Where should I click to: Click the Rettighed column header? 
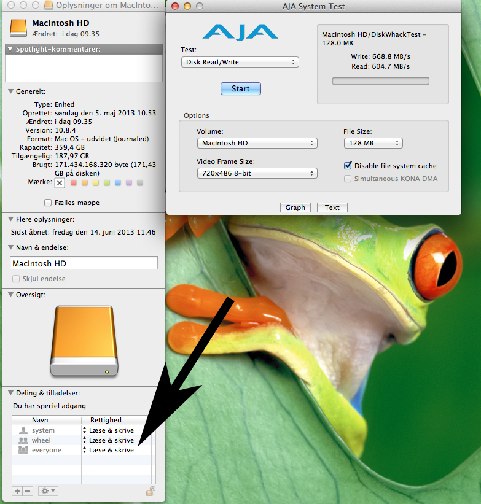point(117,420)
